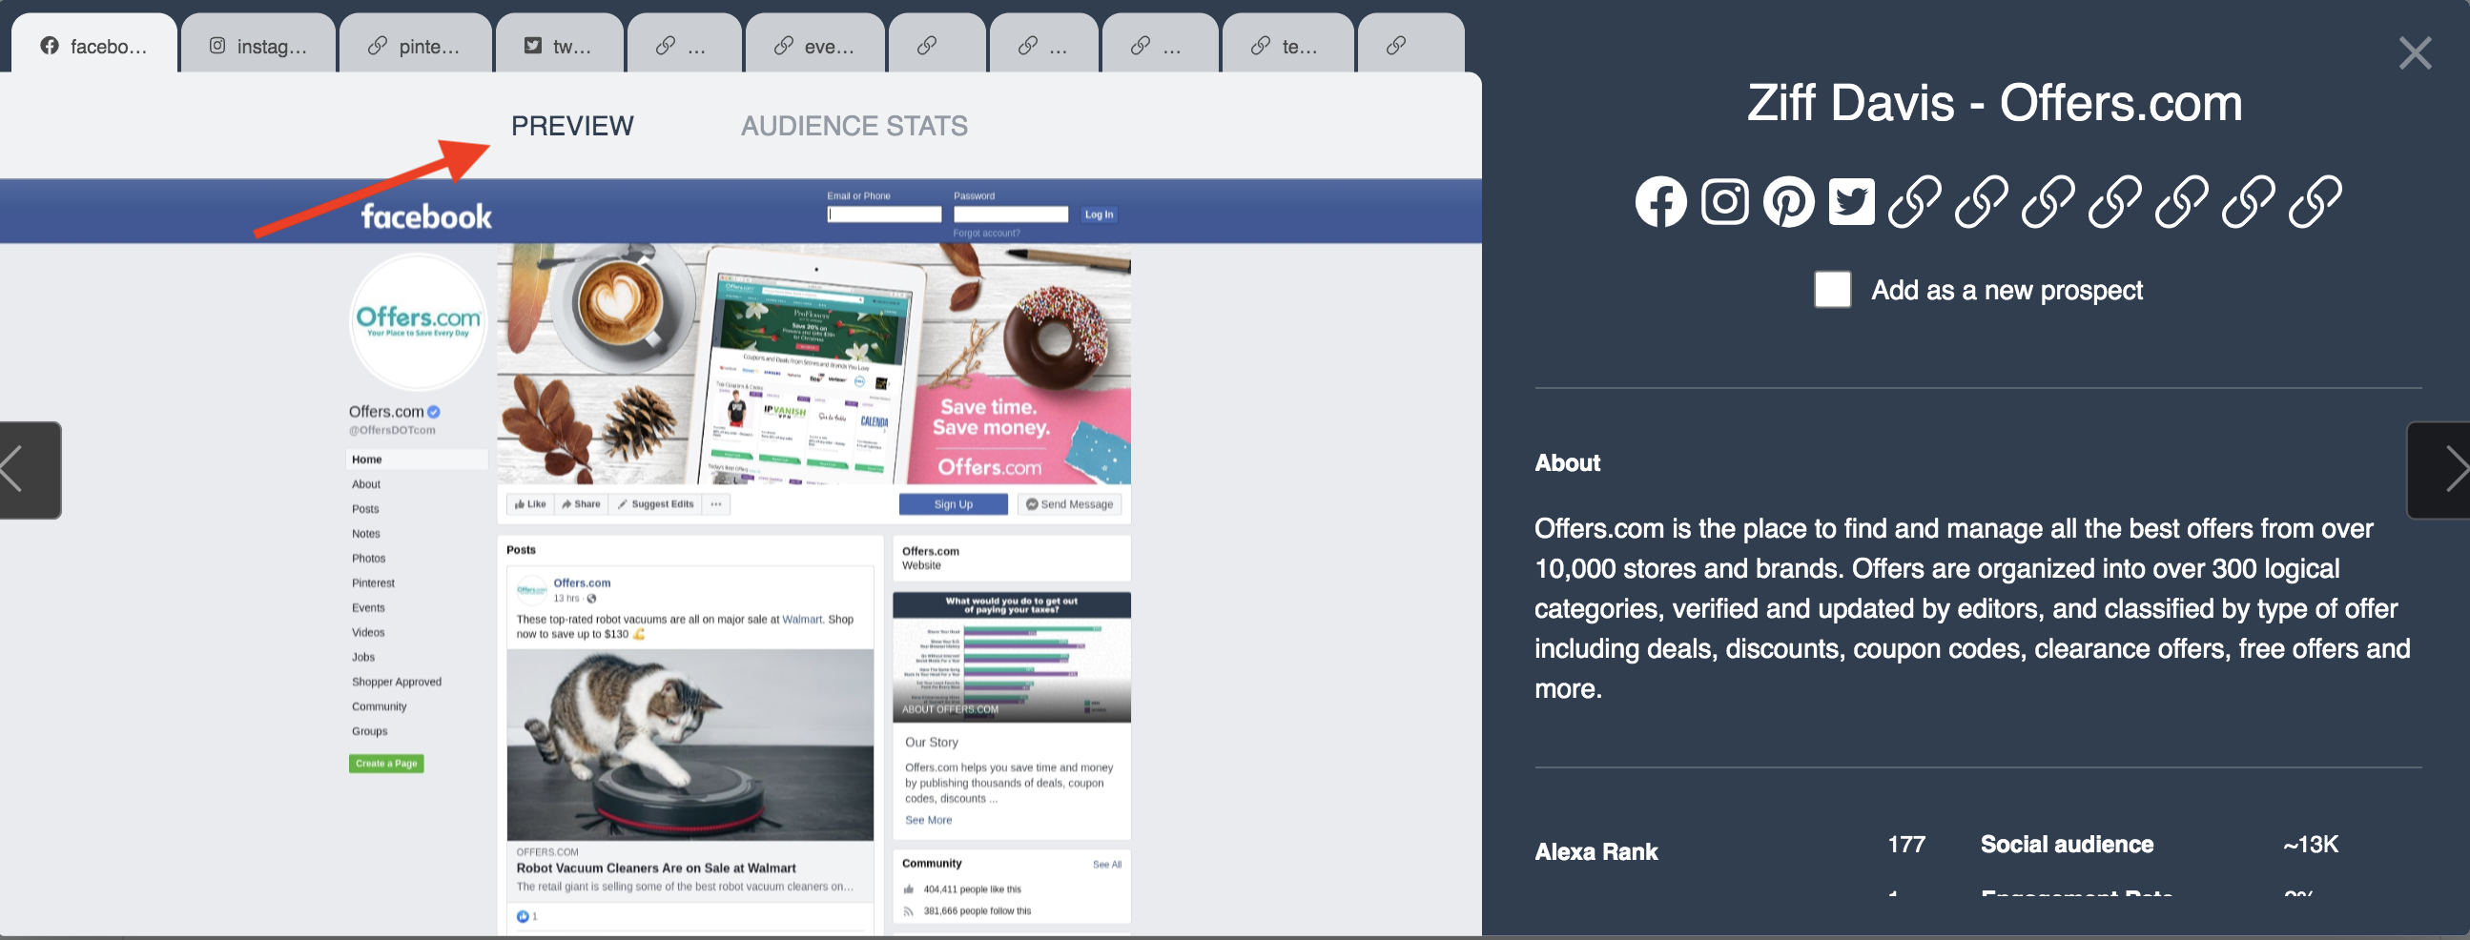
Task: Open the instagram tab at top
Action: click(x=258, y=46)
